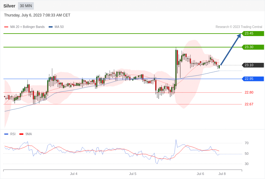This screenshot has height=179, width=265.
Task: Click the 30 MIN timeframe badge
Action: point(26,6)
